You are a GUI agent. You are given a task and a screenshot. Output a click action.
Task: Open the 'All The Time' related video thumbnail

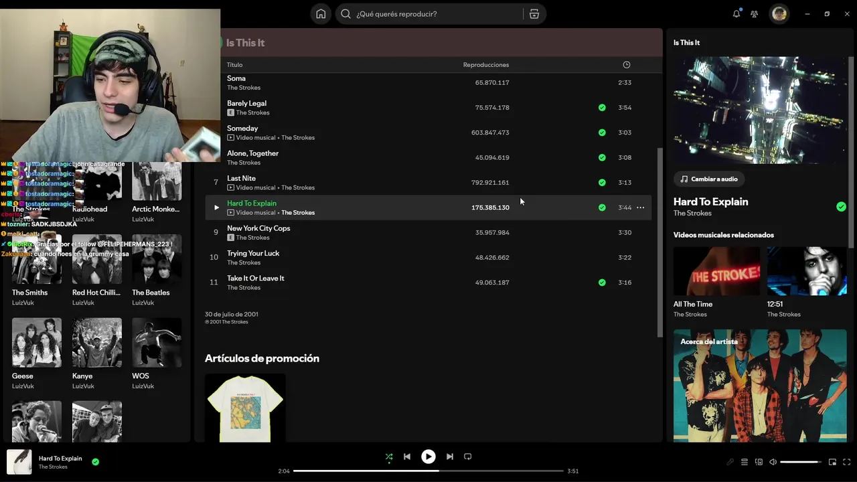pyautogui.click(x=716, y=271)
